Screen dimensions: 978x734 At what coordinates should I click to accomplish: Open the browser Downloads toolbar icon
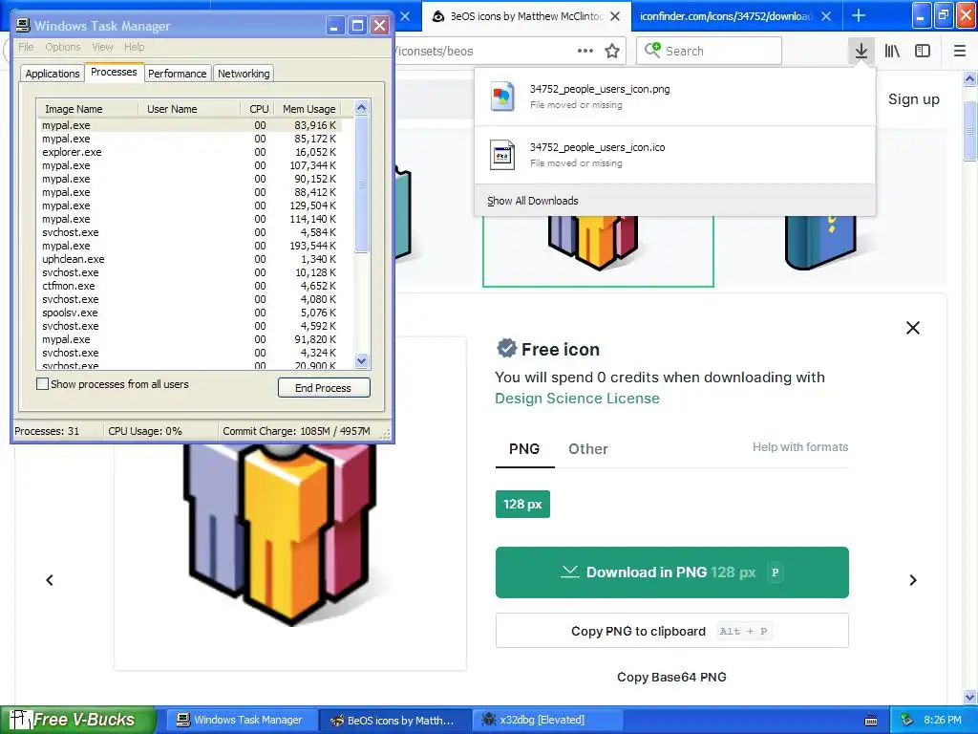pyautogui.click(x=861, y=52)
